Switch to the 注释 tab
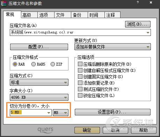This screenshot has width=160, height=137. [x=112, y=15]
